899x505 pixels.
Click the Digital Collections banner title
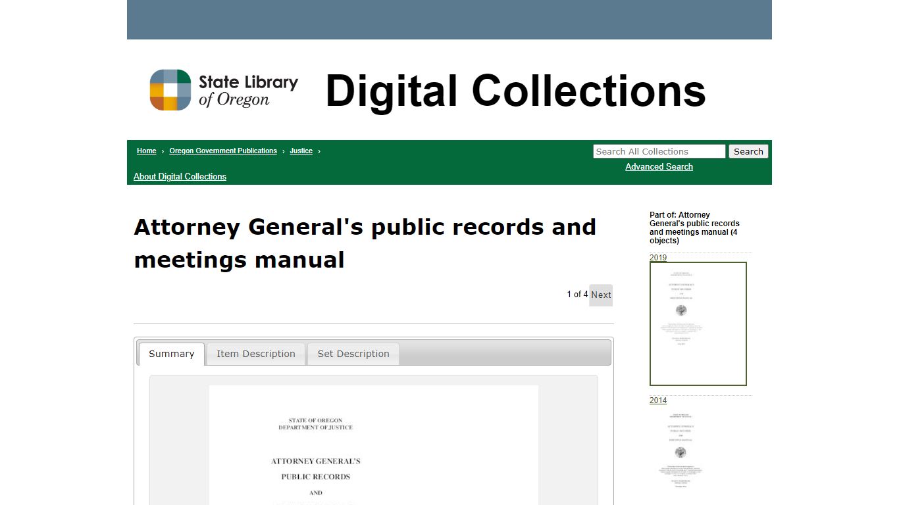[516, 91]
